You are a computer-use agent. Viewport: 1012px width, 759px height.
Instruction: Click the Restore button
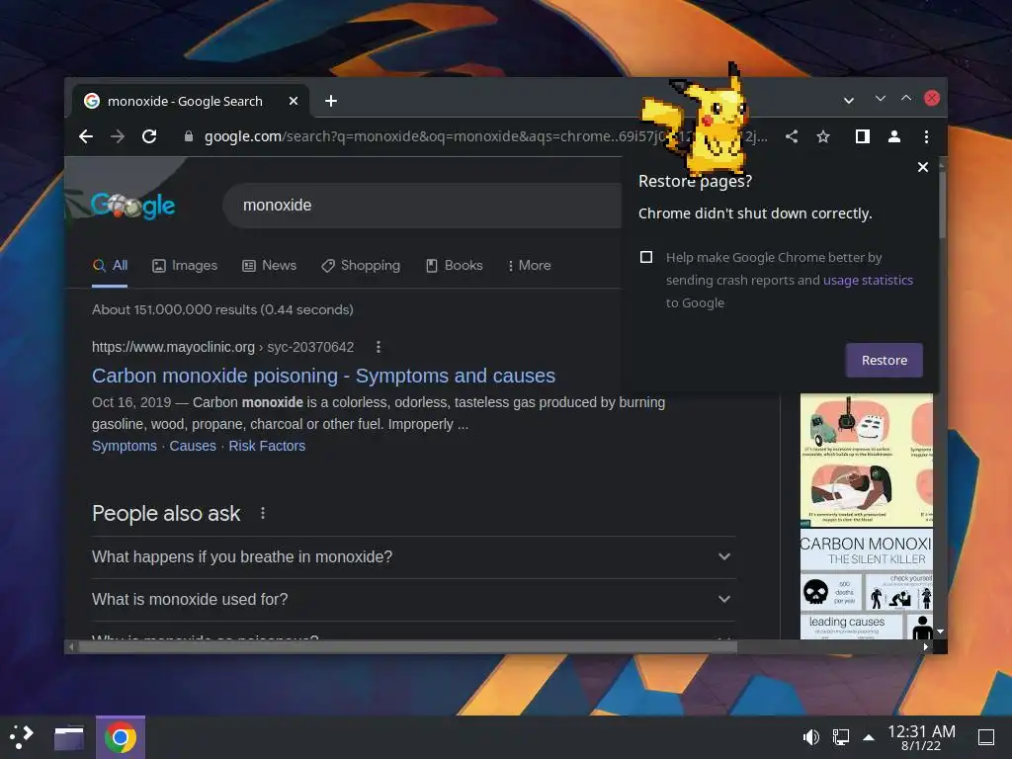pos(885,360)
